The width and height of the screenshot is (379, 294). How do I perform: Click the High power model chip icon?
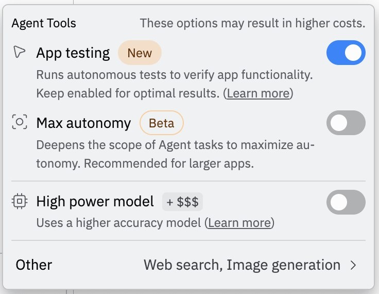pyautogui.click(x=20, y=202)
